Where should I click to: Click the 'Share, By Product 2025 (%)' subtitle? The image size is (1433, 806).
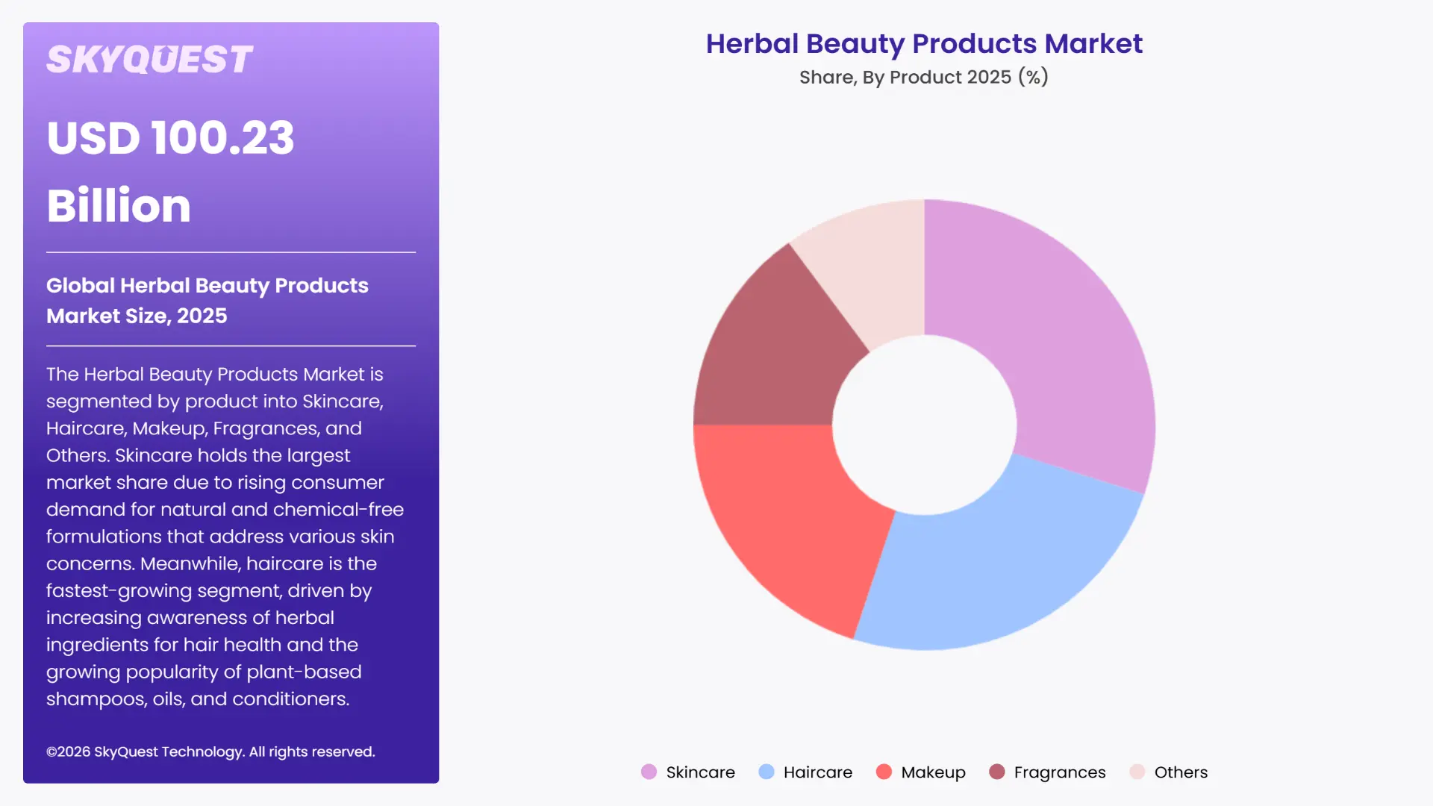(x=924, y=77)
